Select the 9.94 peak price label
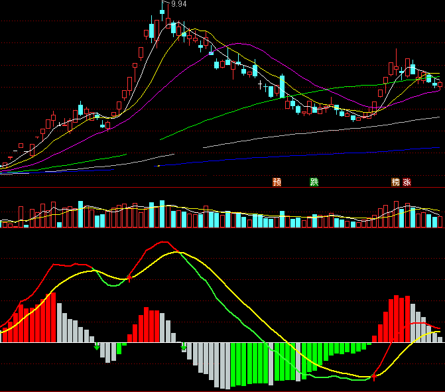This screenshot has height=392, width=445. tap(179, 4)
